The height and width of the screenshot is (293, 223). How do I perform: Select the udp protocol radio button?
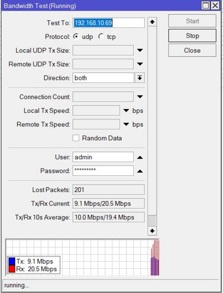pos(76,36)
